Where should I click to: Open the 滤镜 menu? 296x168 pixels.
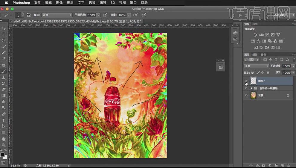click(x=103, y=3)
